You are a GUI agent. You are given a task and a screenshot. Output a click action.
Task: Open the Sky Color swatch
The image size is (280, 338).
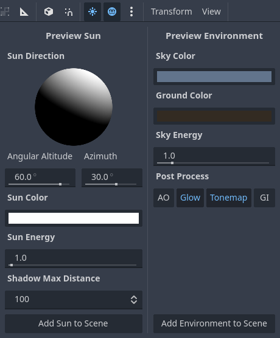pos(214,77)
